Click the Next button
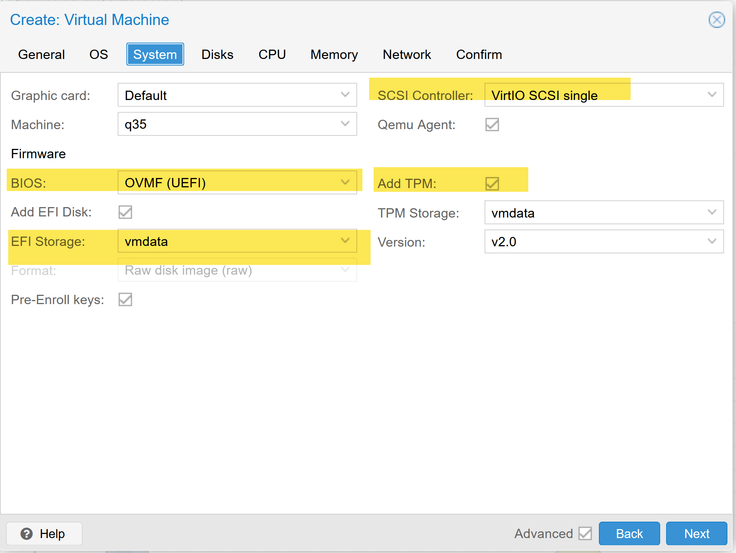 (696, 533)
